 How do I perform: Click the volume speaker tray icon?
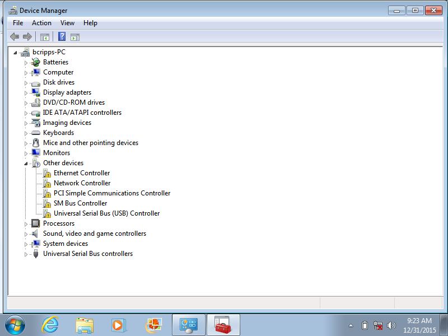pos(391,325)
